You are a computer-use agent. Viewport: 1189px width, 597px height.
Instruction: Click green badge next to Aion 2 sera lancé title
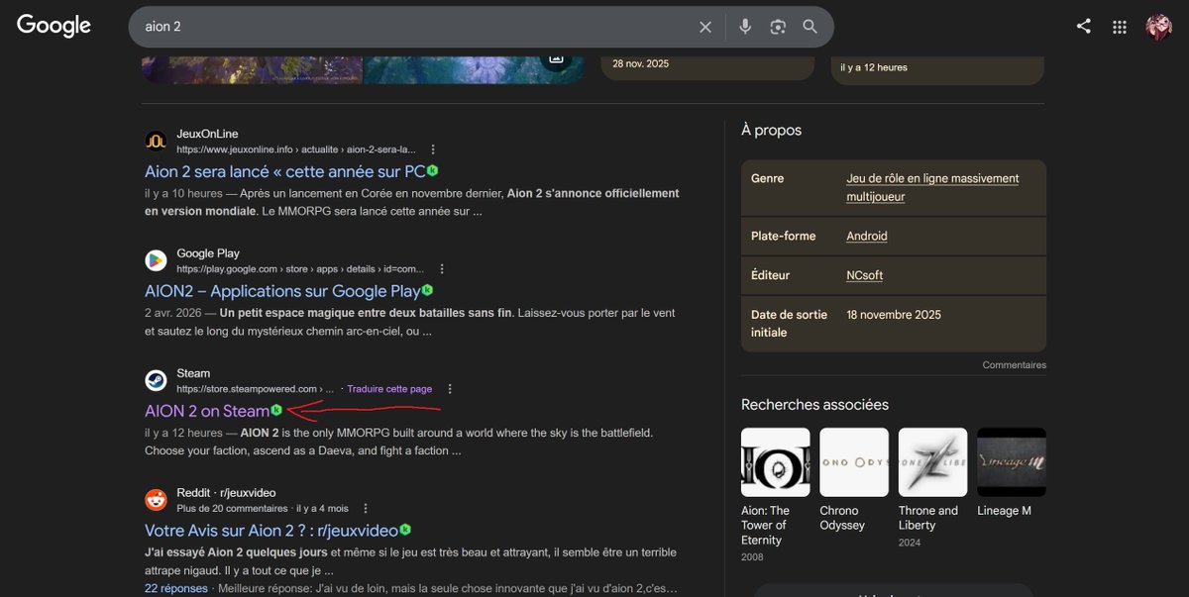point(432,170)
